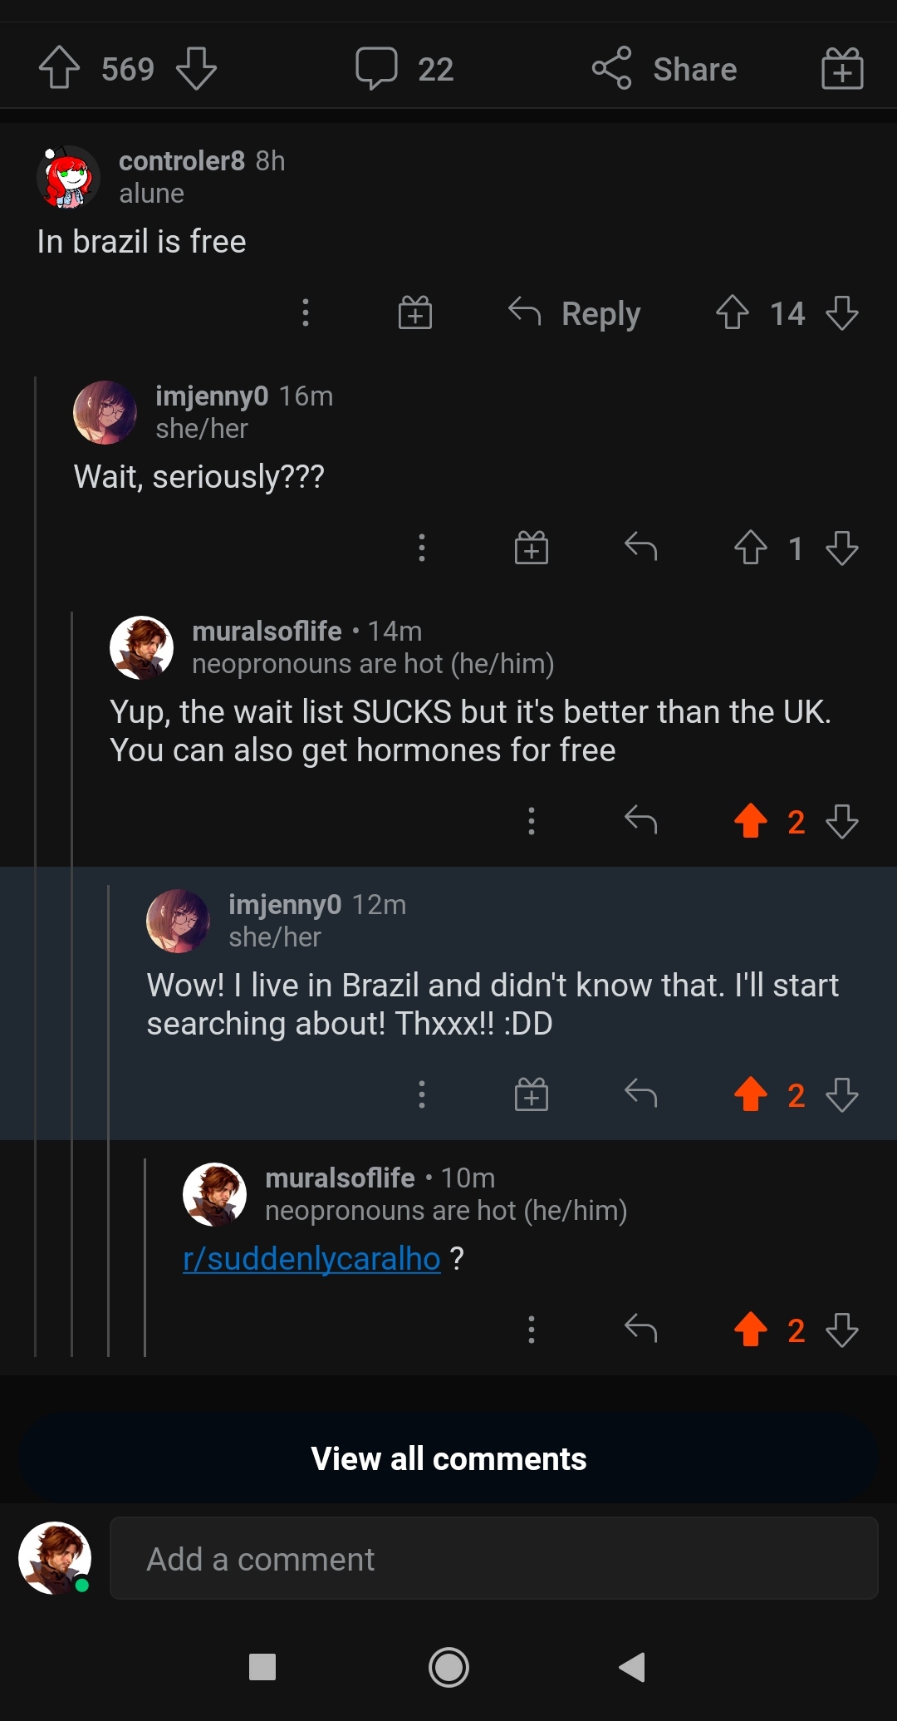Remove upvote from muralsoflife's hormones comment
This screenshot has height=1721, width=897.
(x=751, y=821)
